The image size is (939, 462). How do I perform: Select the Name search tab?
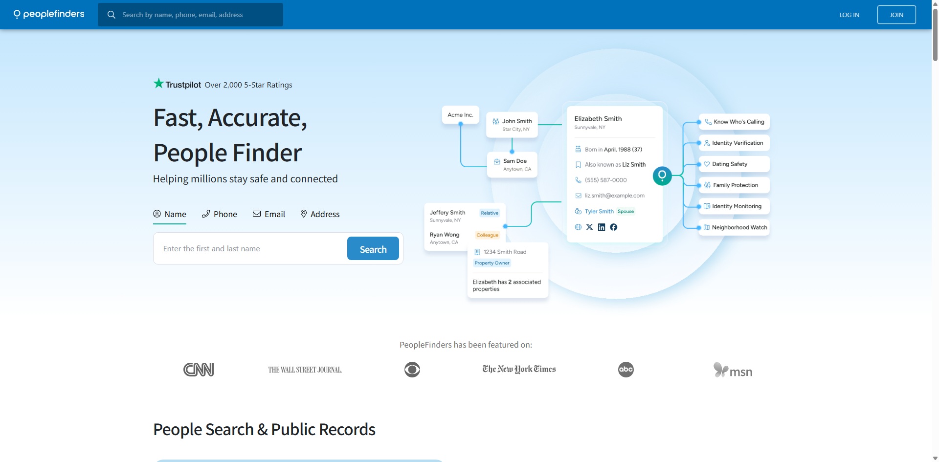point(170,214)
